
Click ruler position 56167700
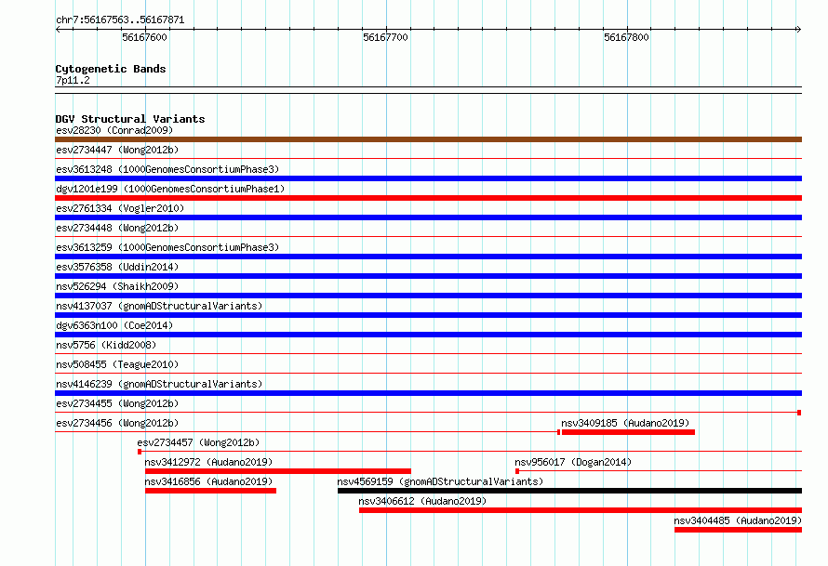(x=385, y=37)
